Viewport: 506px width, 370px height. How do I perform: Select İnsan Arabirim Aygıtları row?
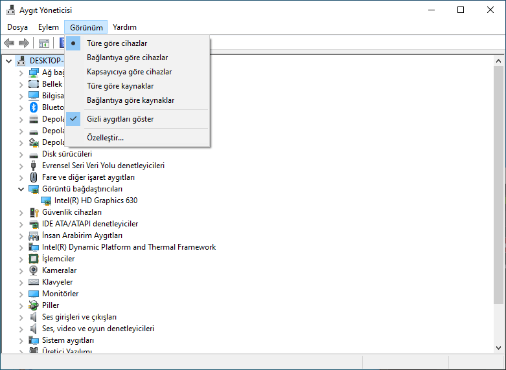pos(82,235)
